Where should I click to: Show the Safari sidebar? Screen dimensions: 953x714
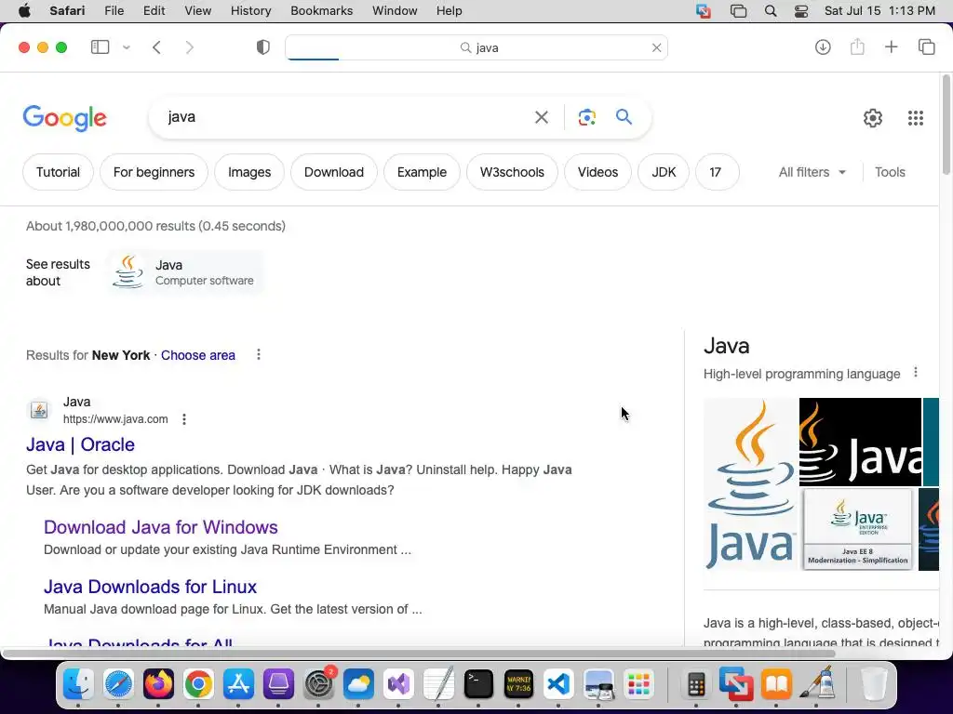(x=100, y=47)
